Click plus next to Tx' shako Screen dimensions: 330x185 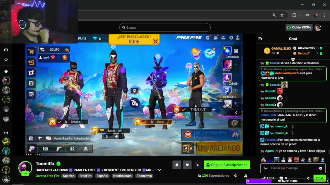175,122
